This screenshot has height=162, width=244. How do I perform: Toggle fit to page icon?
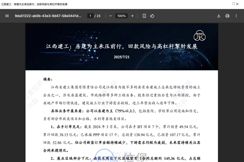click(x=144, y=16)
